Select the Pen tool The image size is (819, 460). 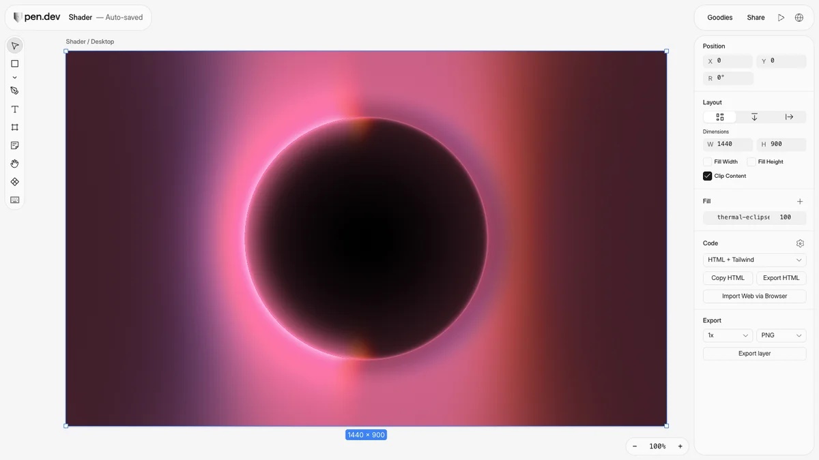click(x=14, y=91)
